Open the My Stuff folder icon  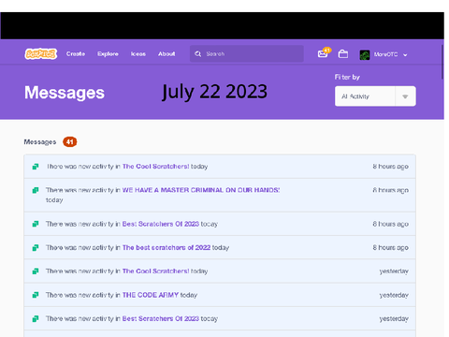343,54
